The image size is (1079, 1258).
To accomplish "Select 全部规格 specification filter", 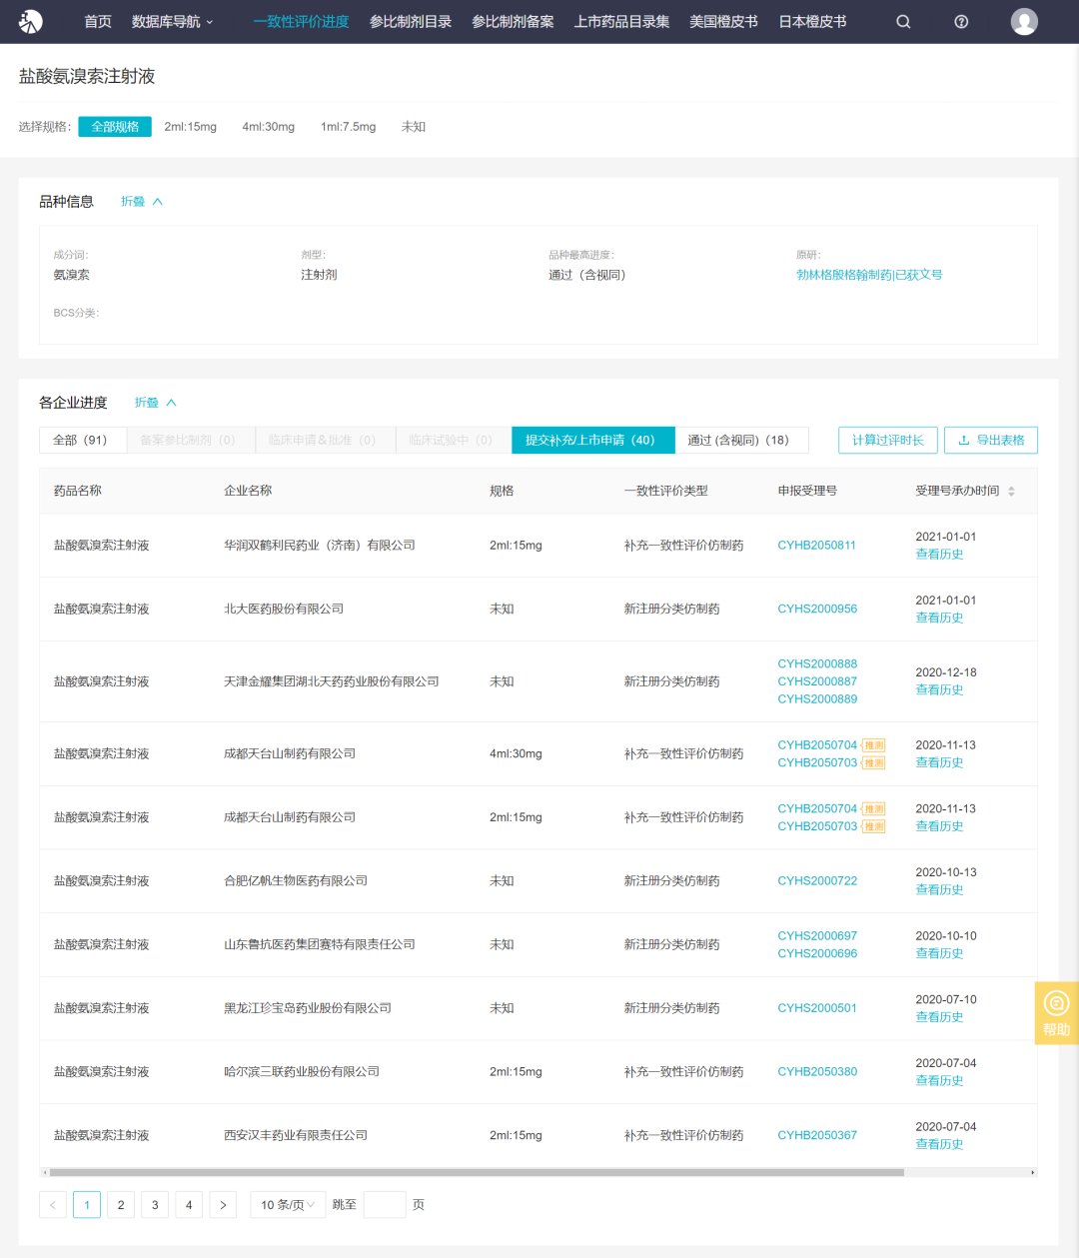I will coord(115,127).
